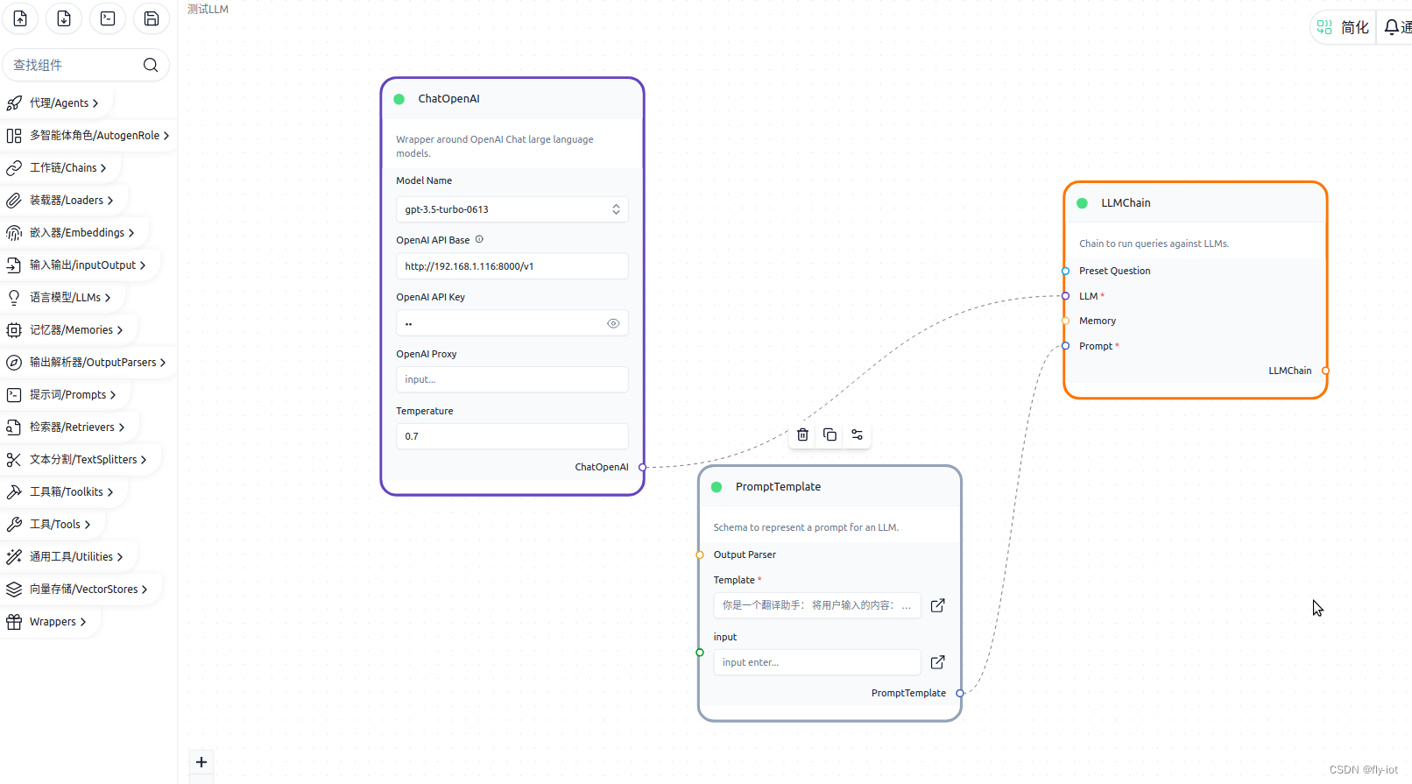Click the PromptTemplate output connector handle
Viewport: 1412px width, 784px height.
coord(960,693)
